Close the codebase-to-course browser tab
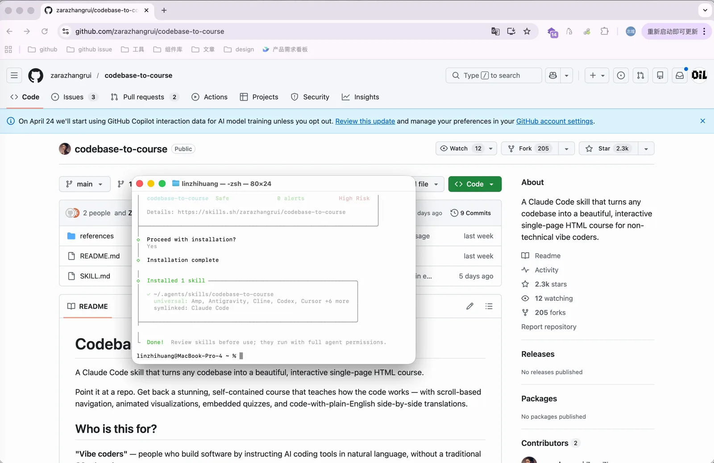 coord(146,10)
